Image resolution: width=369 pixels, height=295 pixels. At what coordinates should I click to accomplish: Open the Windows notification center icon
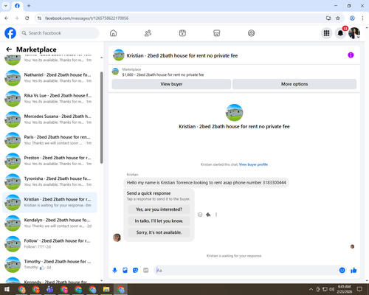point(359,289)
